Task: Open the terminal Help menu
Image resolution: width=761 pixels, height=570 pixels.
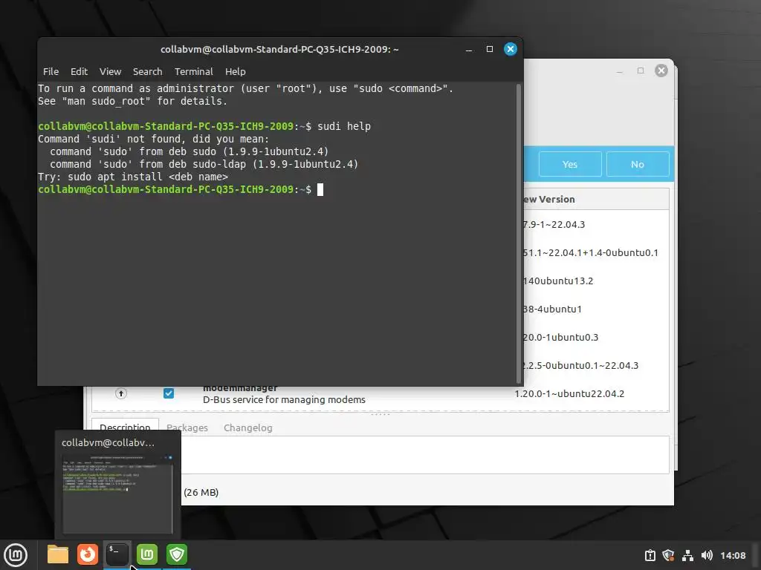Action: (x=236, y=71)
